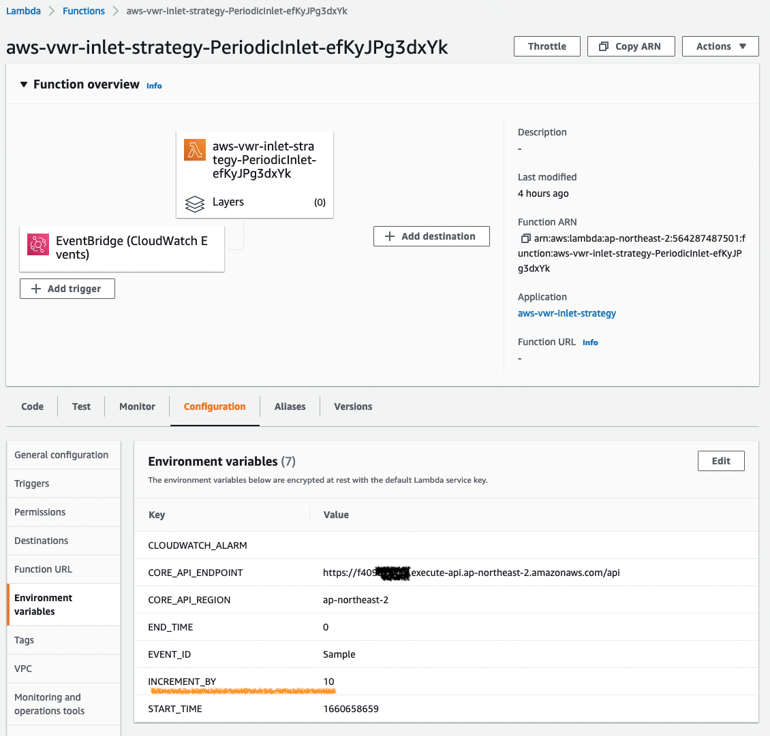This screenshot has width=770, height=736.
Task: Click the page title function name heading
Action: 227,48
